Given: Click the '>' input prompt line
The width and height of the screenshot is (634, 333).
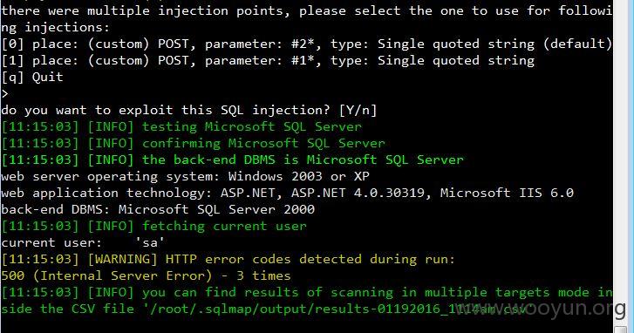Looking at the screenshot, I should click(x=4, y=94).
